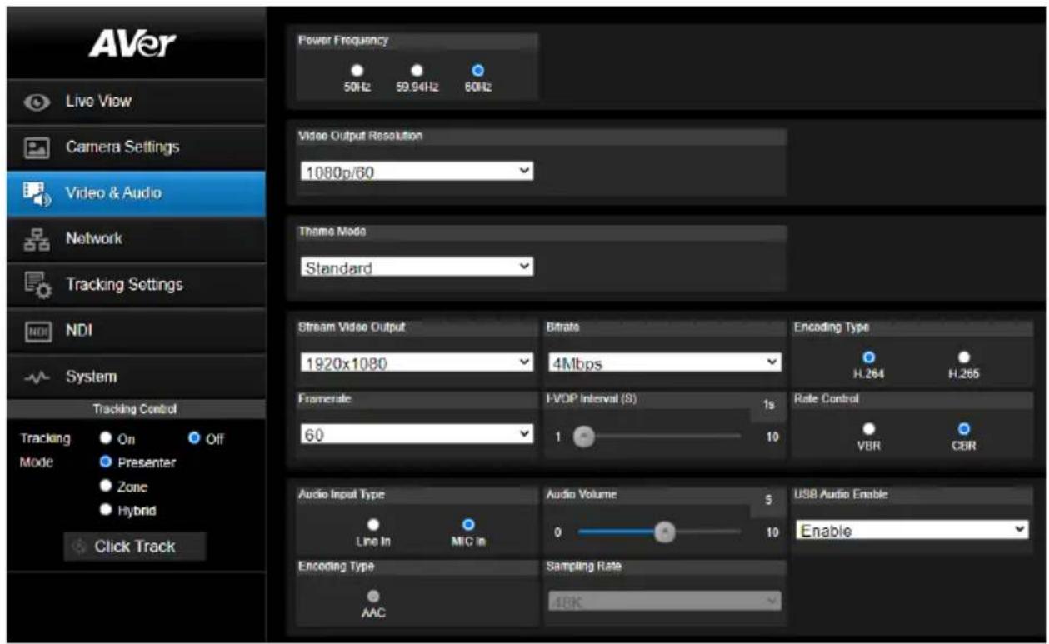This screenshot has height=644, width=1049.
Task: Click the USB Audio Enable label
Action: (x=841, y=494)
